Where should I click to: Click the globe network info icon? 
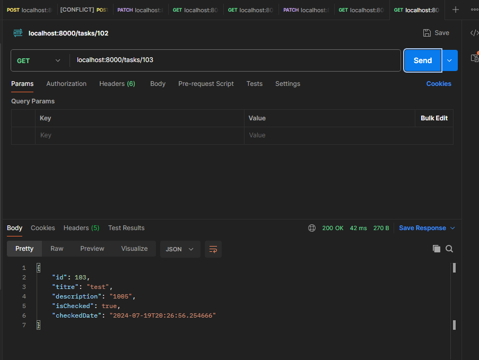(312, 228)
